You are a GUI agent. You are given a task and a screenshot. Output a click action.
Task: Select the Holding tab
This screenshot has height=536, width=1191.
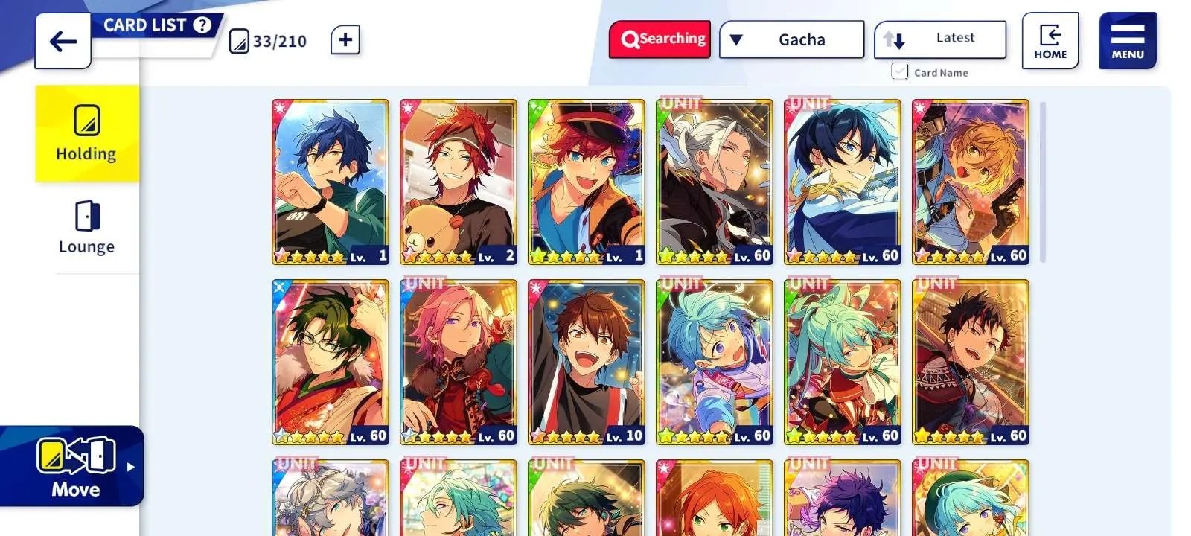87,134
